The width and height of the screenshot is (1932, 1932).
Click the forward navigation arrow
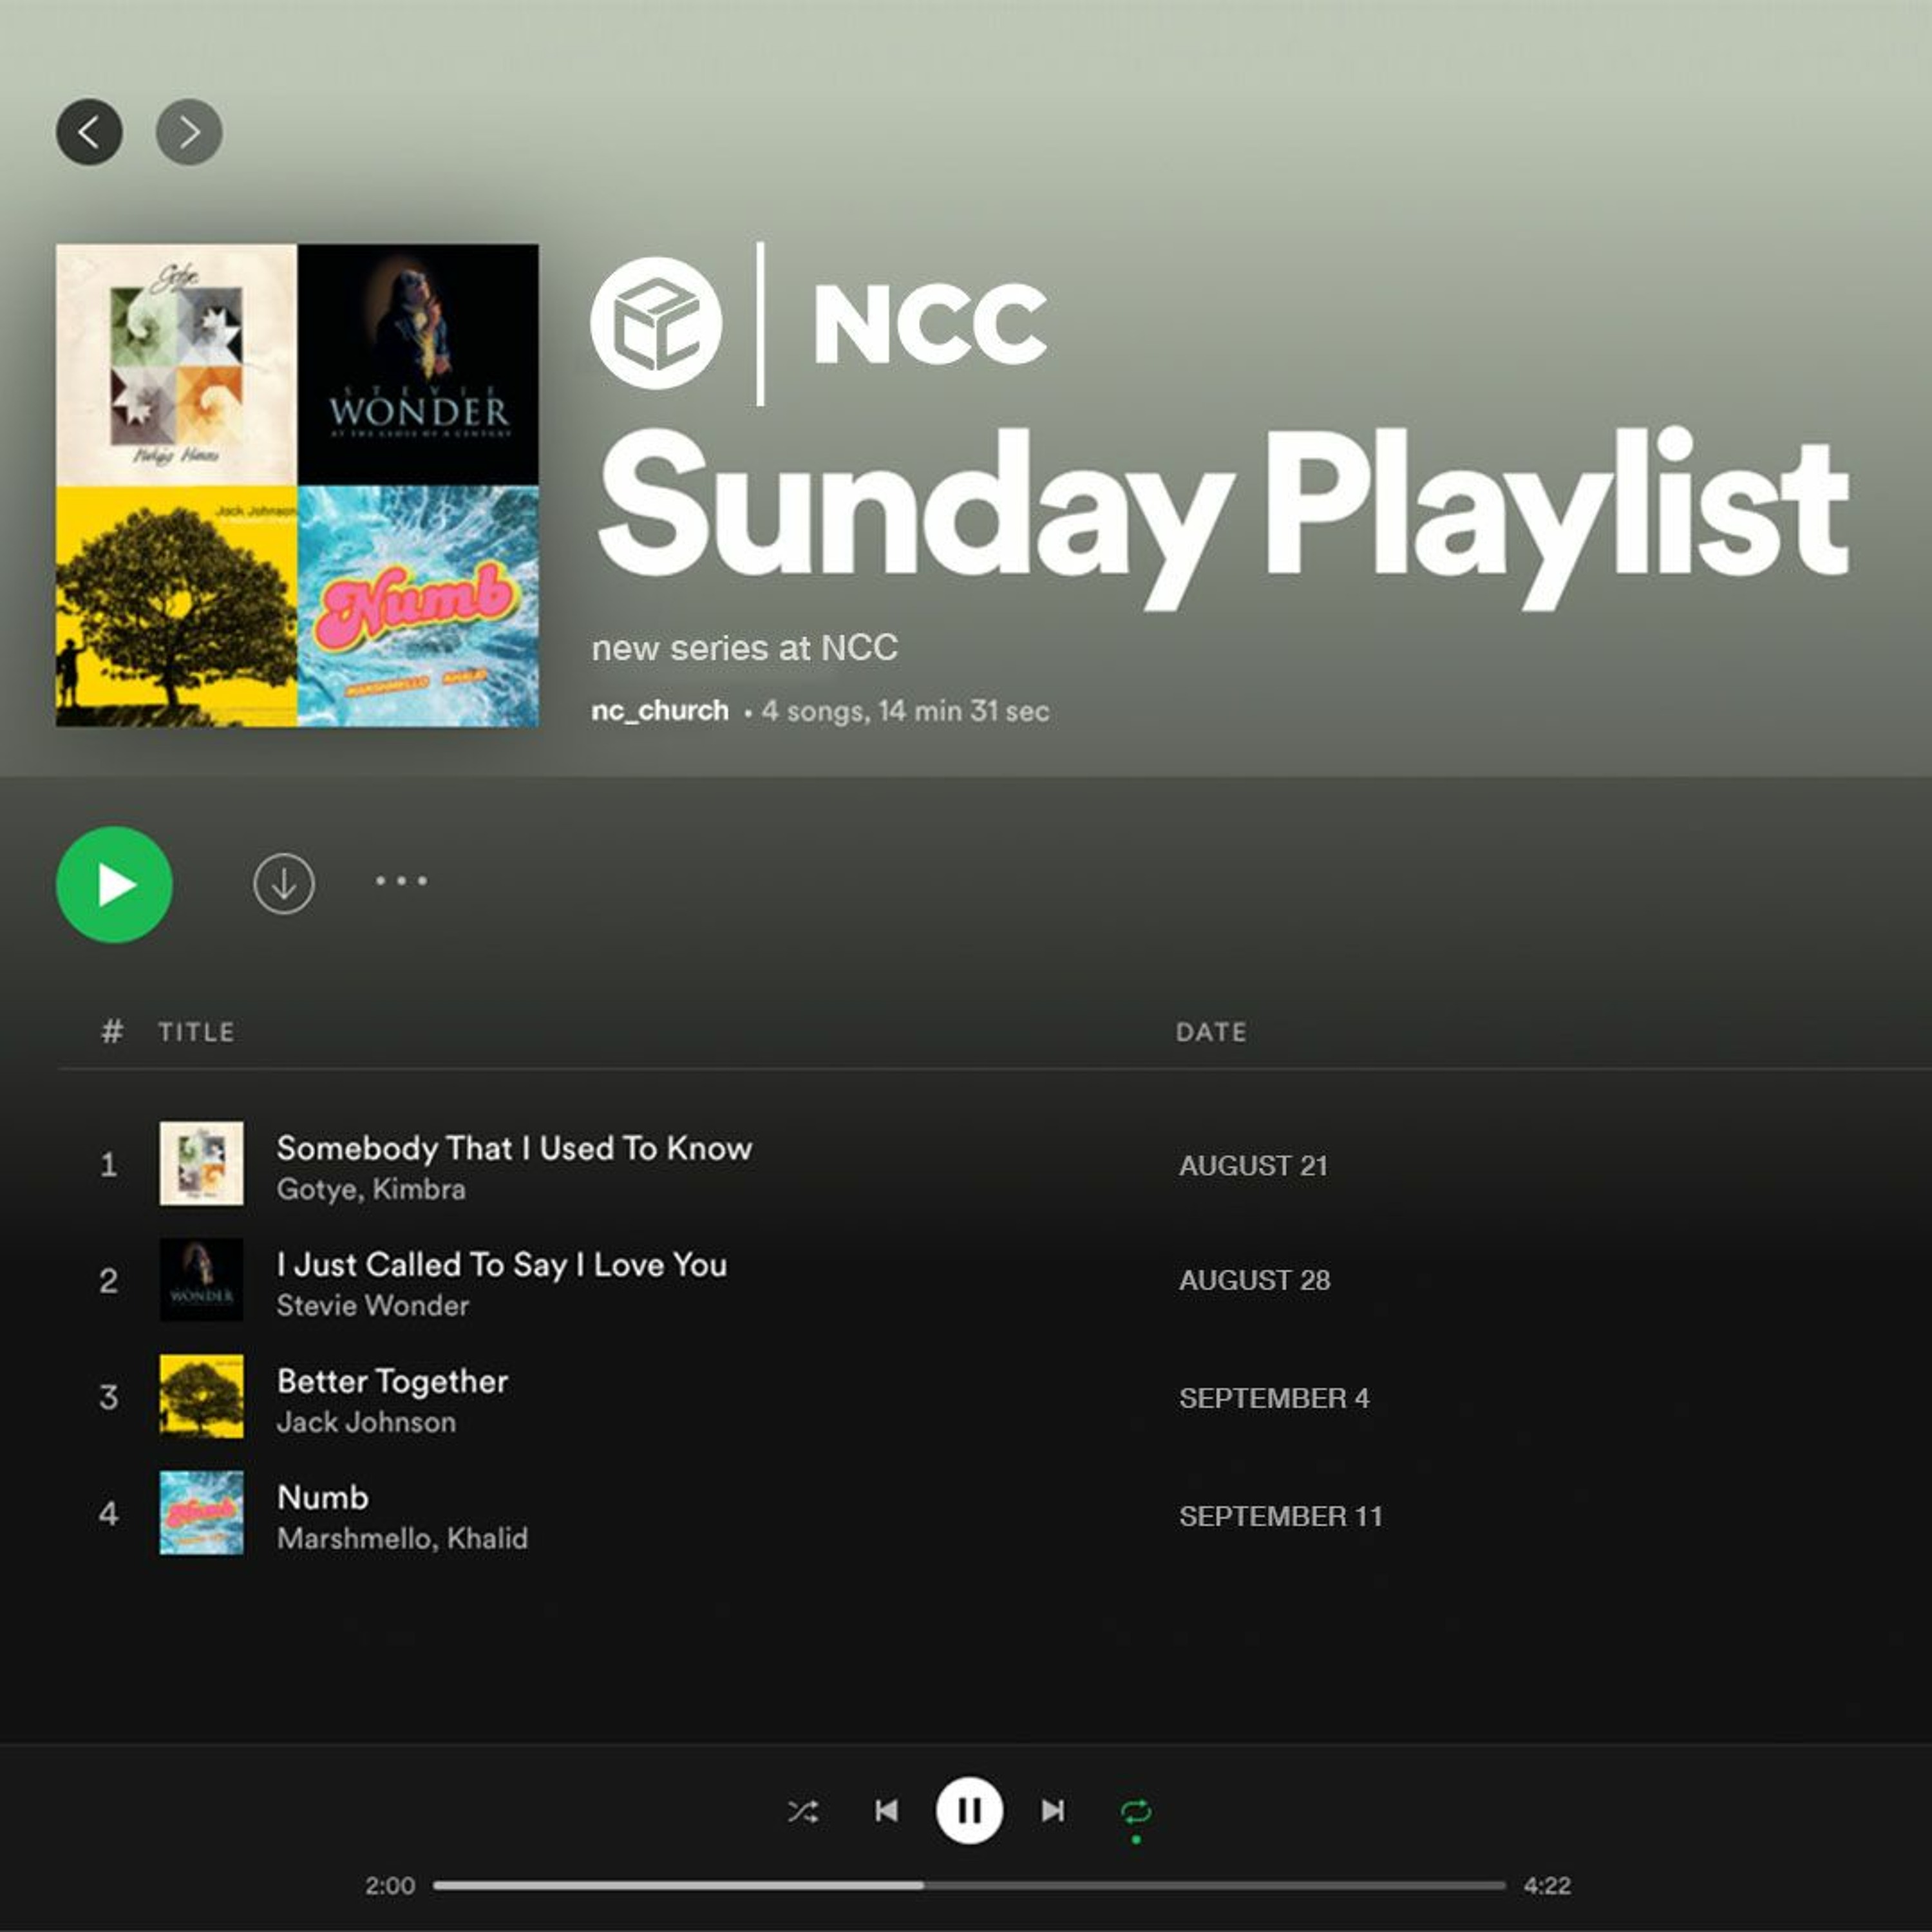click(189, 132)
